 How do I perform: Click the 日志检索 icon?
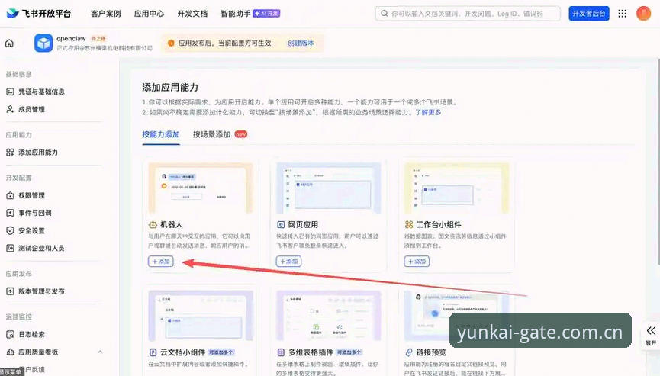[10, 334]
